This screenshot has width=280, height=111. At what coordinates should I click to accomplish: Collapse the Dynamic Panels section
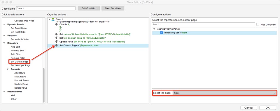click(4, 24)
